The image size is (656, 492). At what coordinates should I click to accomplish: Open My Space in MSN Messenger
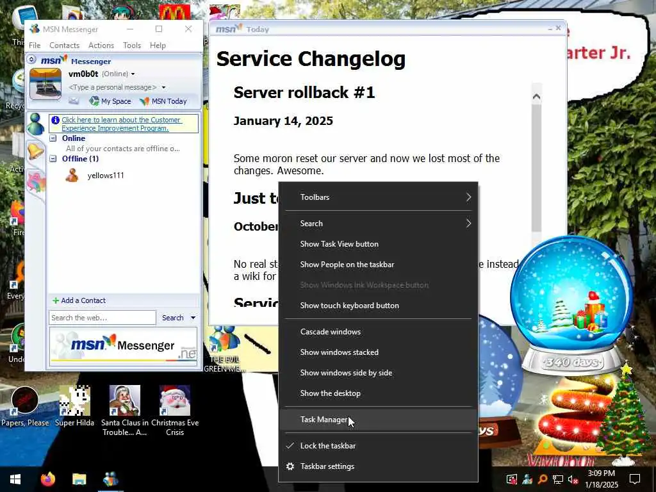(110, 101)
